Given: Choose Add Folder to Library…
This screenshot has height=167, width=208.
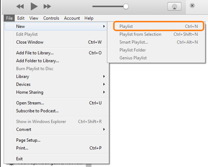Looking at the screenshot, I should (x=56, y=61).
